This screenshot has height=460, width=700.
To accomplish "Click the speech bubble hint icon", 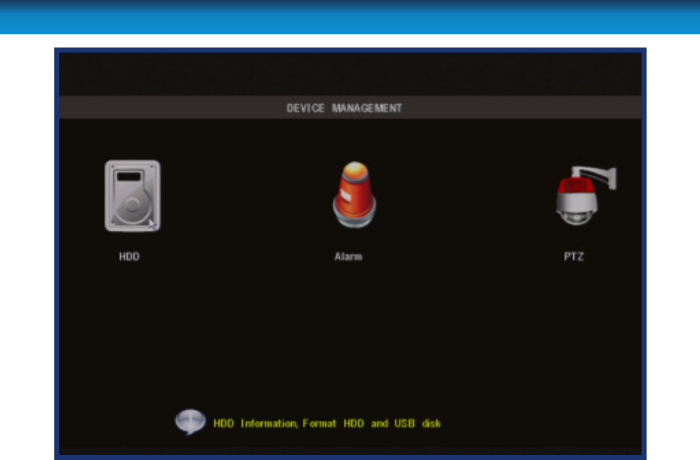I will click(x=190, y=422).
